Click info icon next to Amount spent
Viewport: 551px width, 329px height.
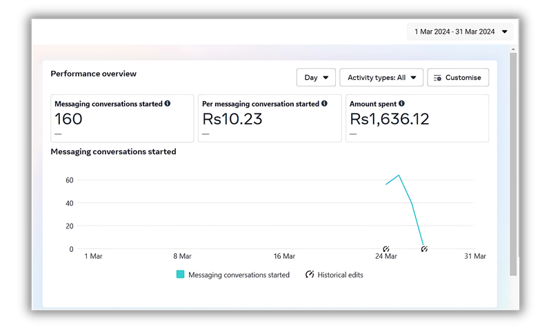point(401,104)
